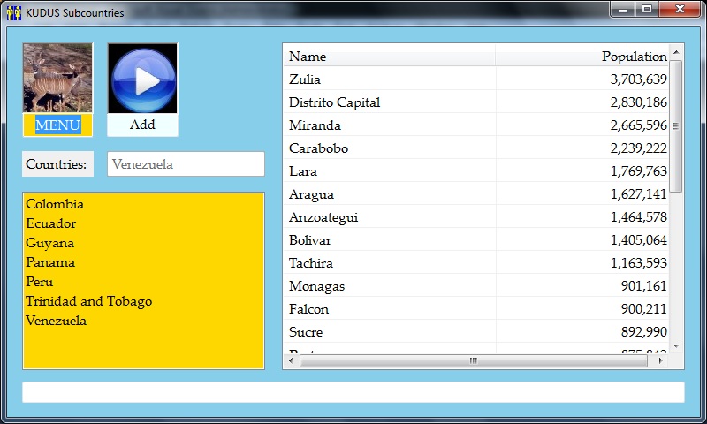
Task: Click population value 3,703,639
Action: coord(638,79)
